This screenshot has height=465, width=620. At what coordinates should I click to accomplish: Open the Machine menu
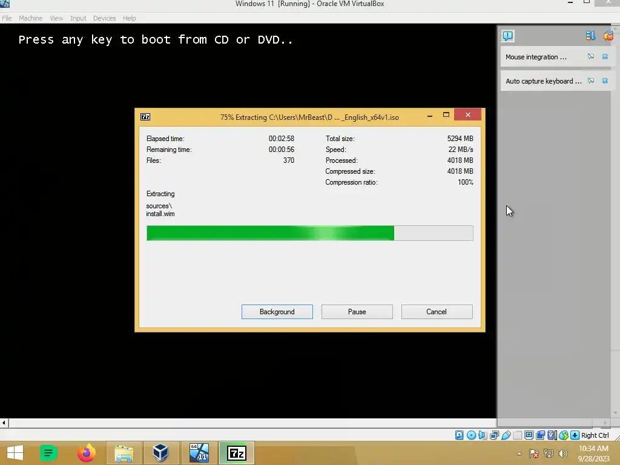(x=30, y=18)
